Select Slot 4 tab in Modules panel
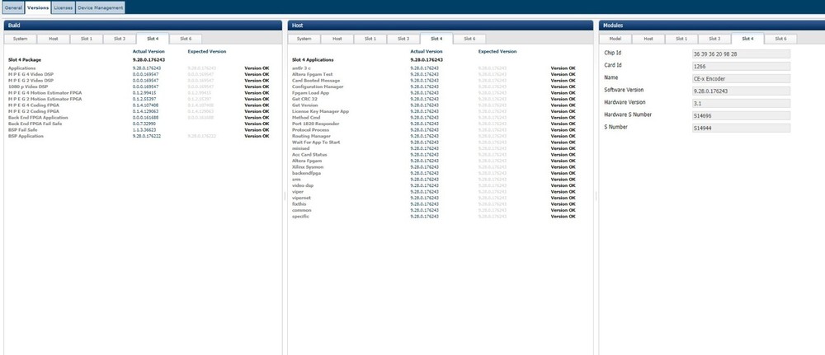 (747, 39)
